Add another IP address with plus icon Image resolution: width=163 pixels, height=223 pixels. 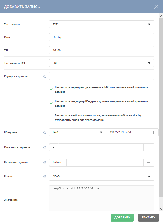pos(153,132)
